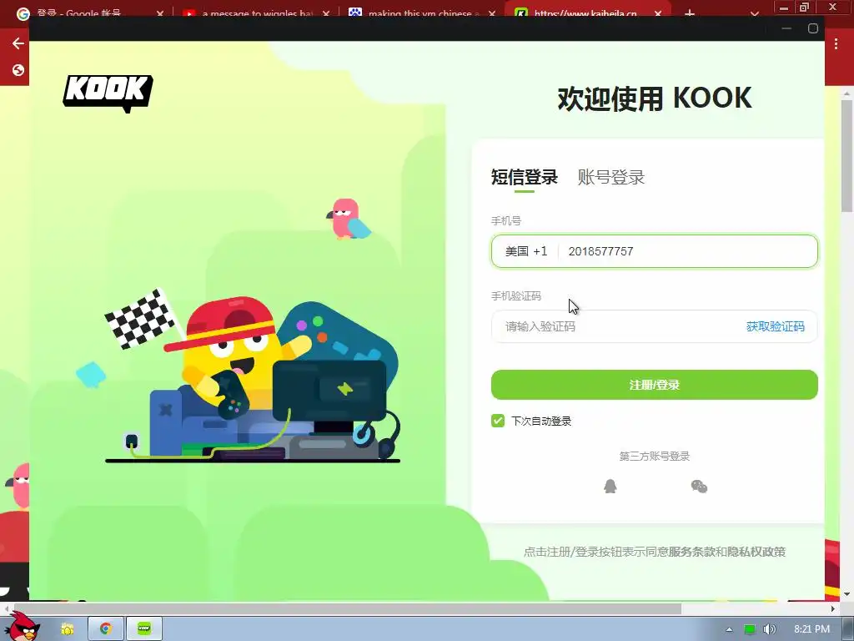Maximize the KOOK window
854x641 pixels.
[x=813, y=28]
